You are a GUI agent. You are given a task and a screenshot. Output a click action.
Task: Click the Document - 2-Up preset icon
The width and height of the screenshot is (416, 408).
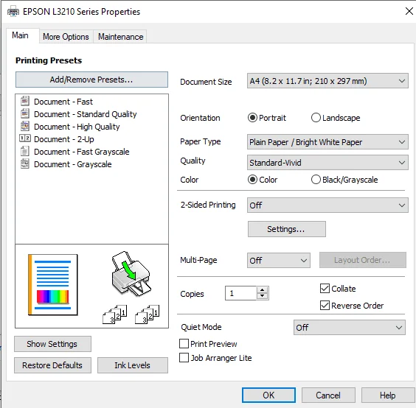[x=25, y=138]
